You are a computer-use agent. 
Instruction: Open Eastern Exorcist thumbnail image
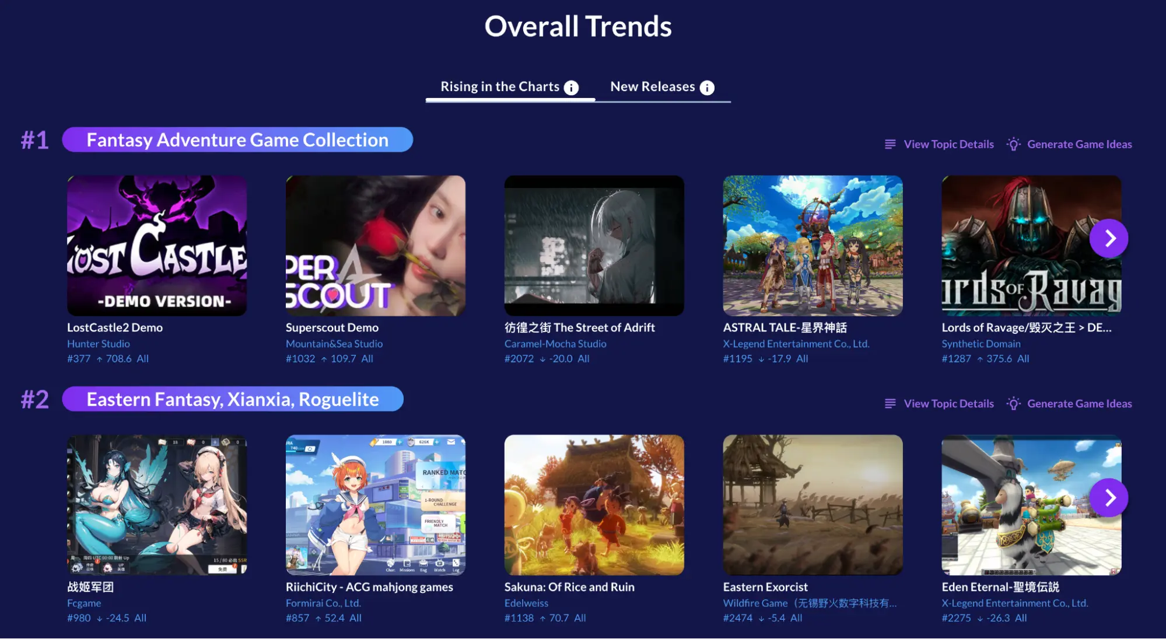[813, 505]
